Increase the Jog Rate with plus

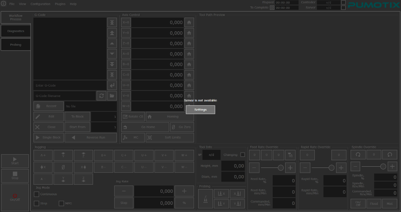click(x=184, y=191)
